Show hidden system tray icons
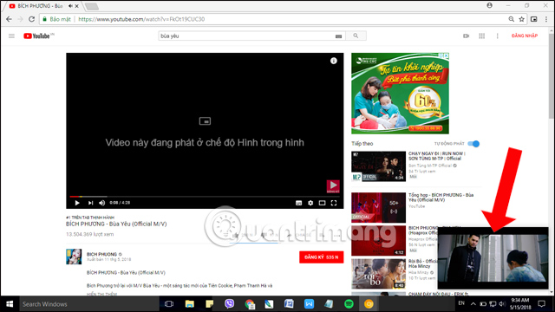This screenshot has width=555, height=312. point(473,304)
